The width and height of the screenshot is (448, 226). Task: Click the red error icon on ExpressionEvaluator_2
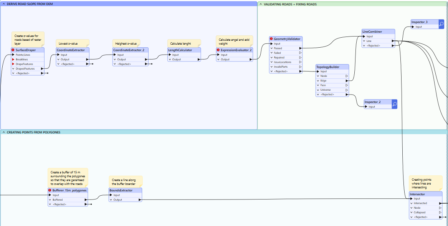point(218,50)
